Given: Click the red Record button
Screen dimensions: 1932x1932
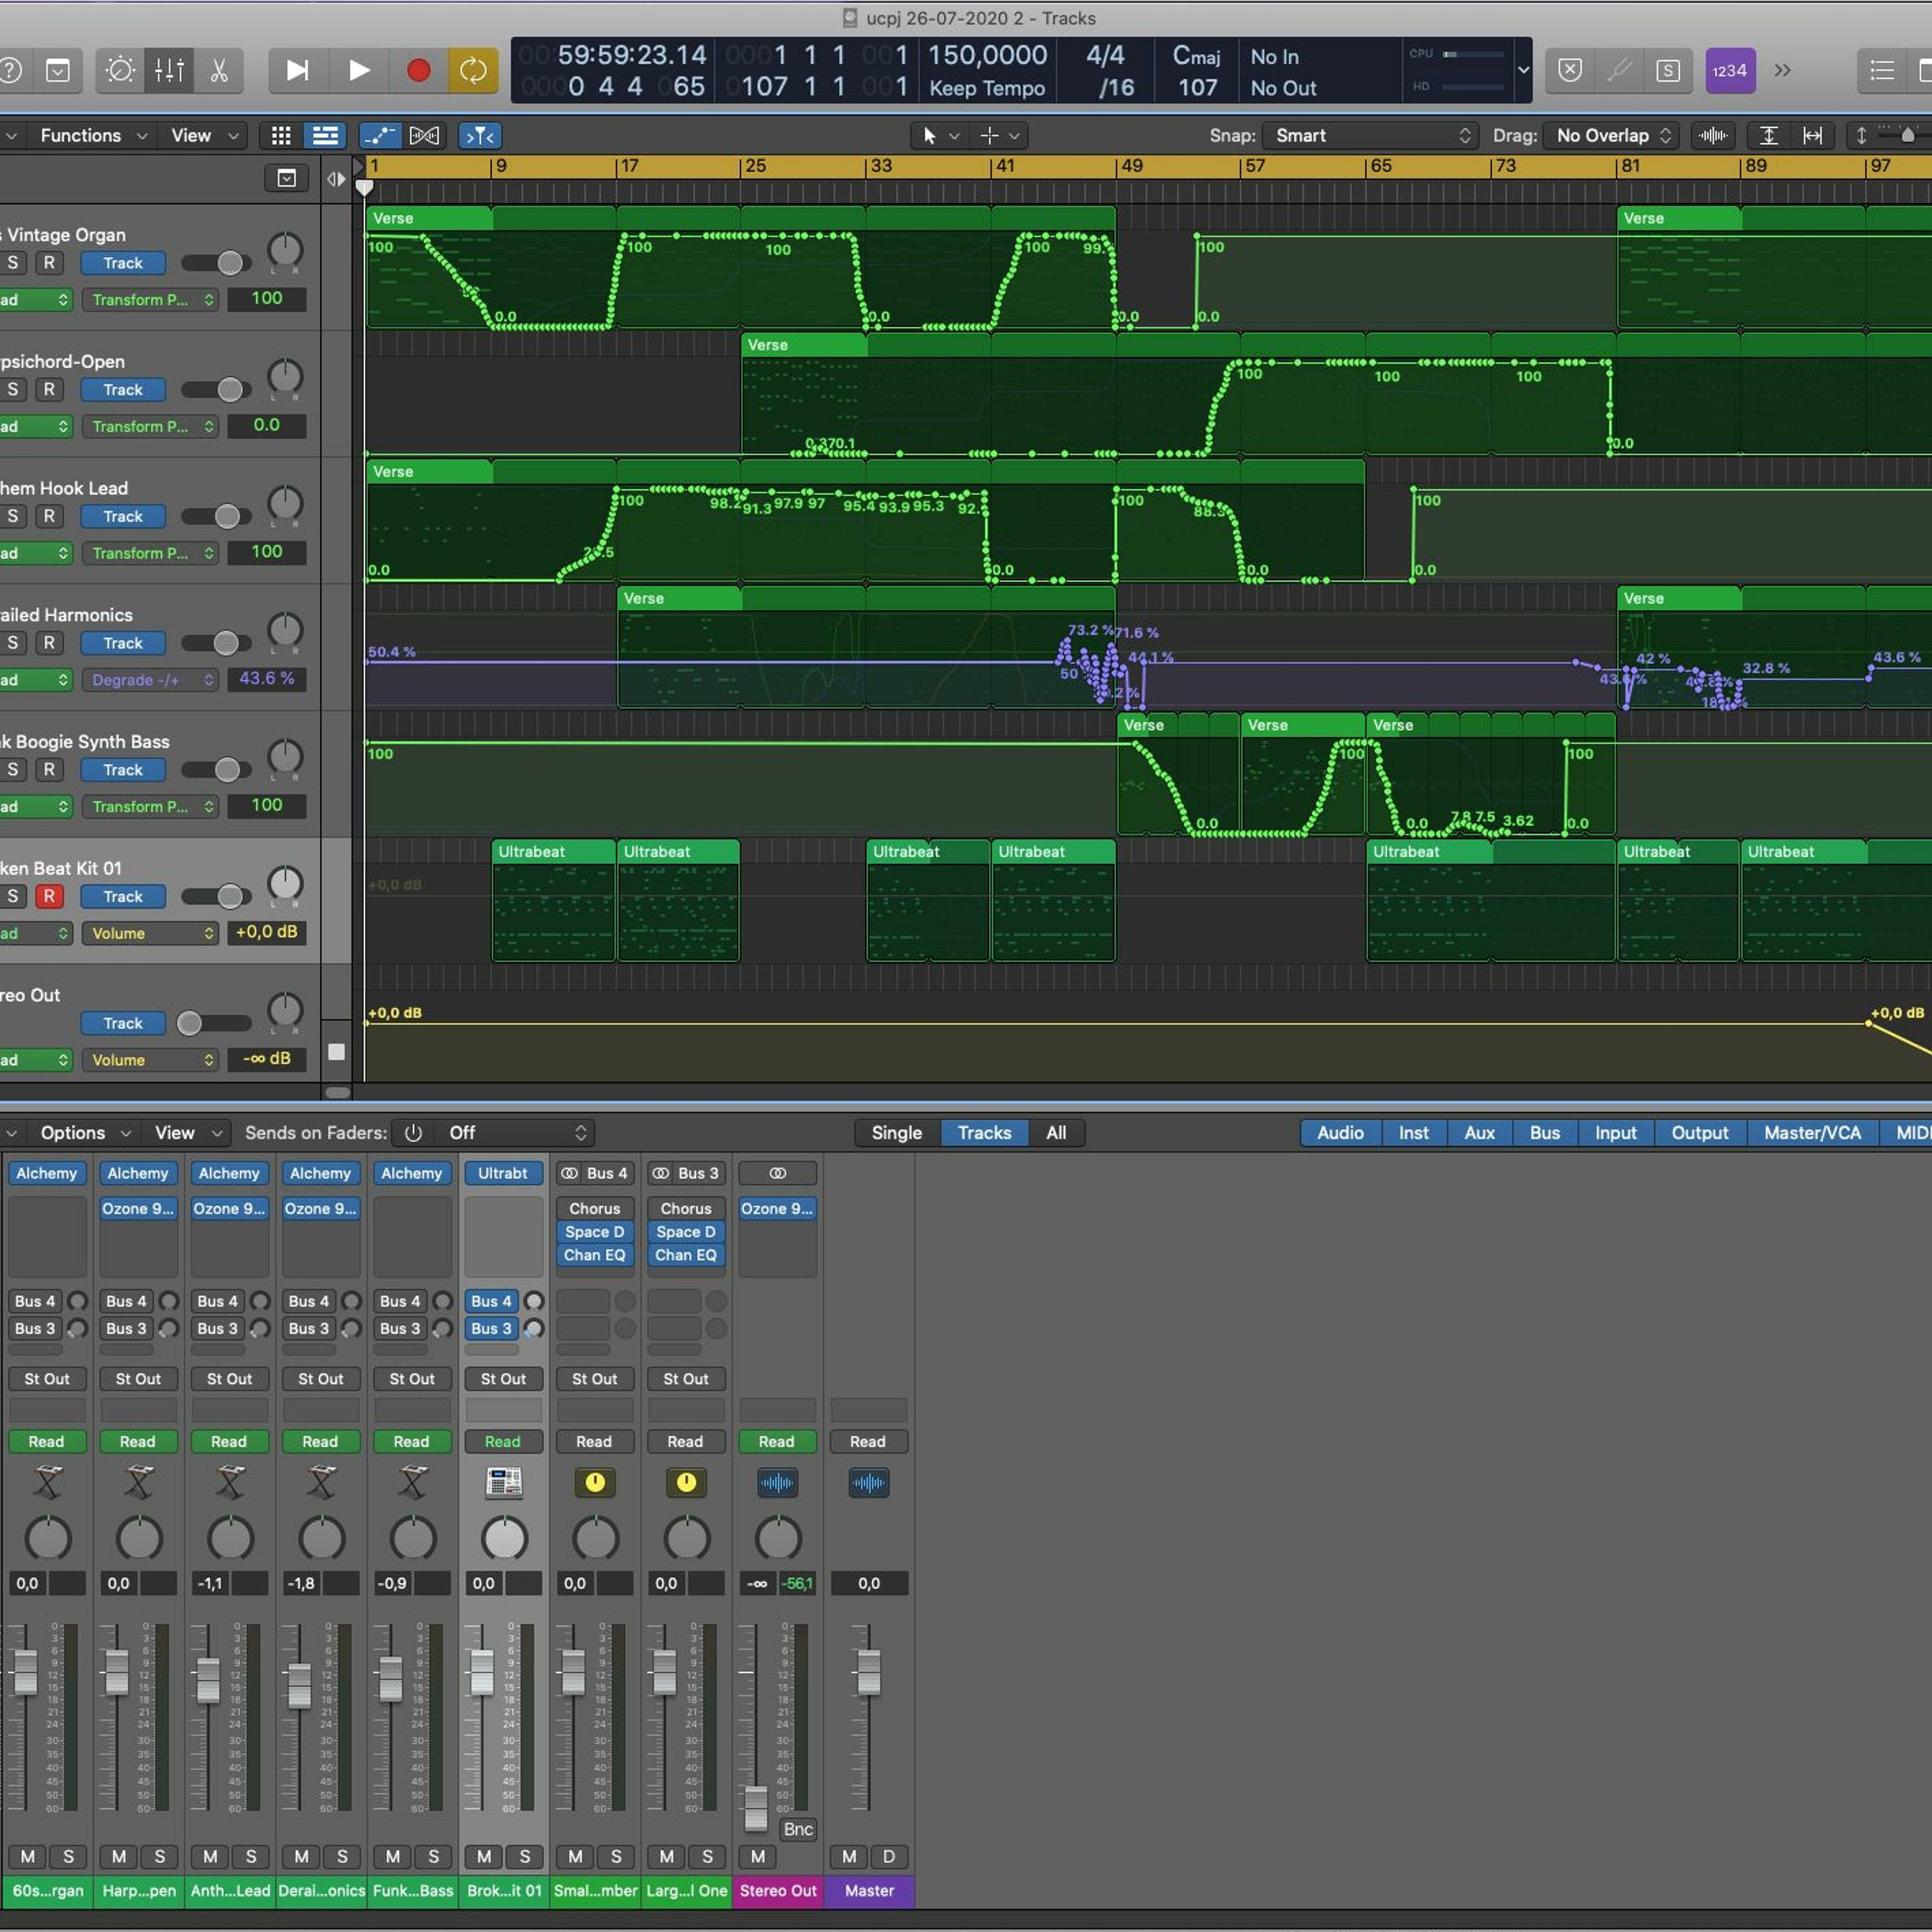Looking at the screenshot, I should (x=418, y=71).
